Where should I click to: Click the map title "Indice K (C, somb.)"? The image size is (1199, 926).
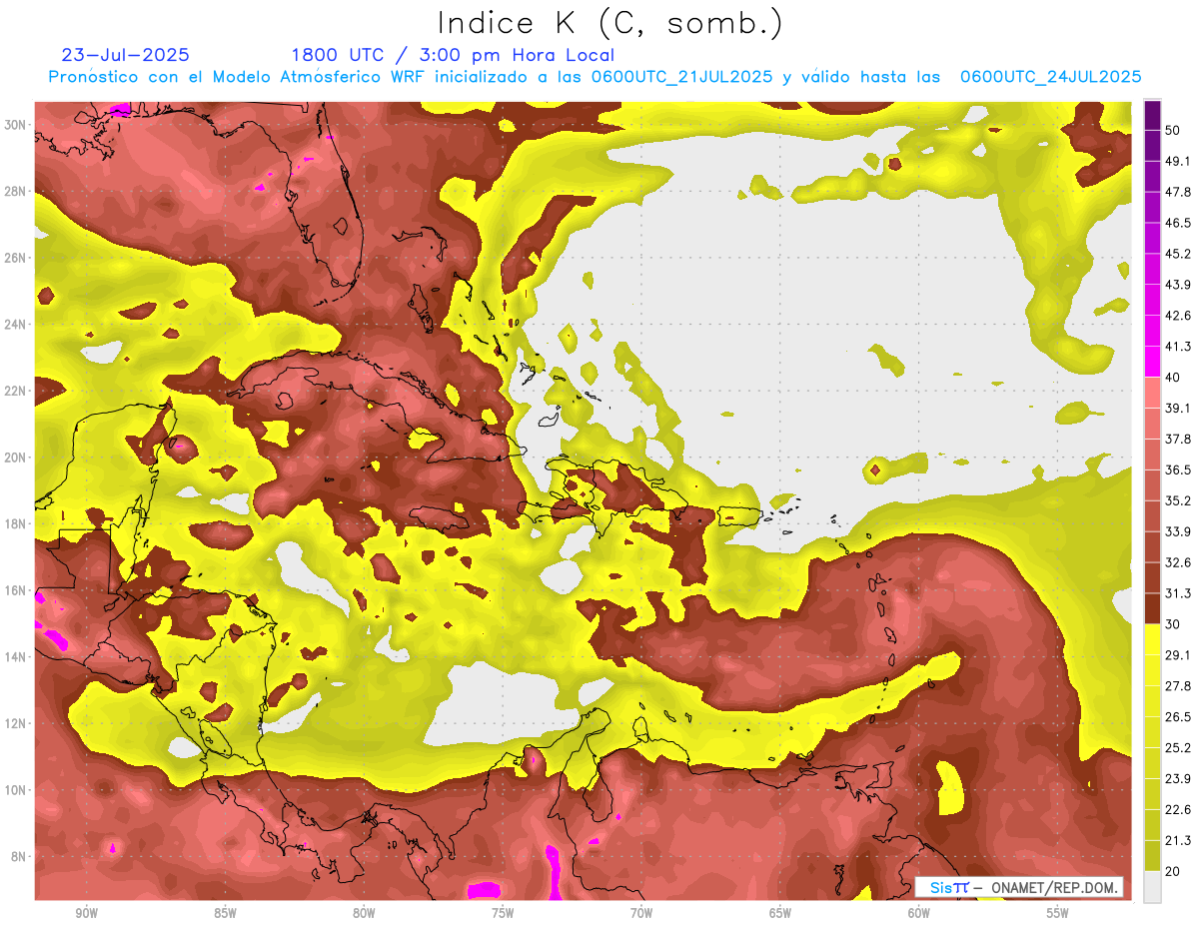pyautogui.click(x=610, y=24)
